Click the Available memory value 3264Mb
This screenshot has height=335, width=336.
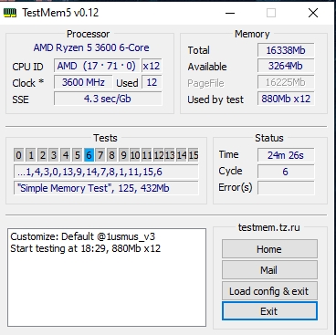coord(286,66)
